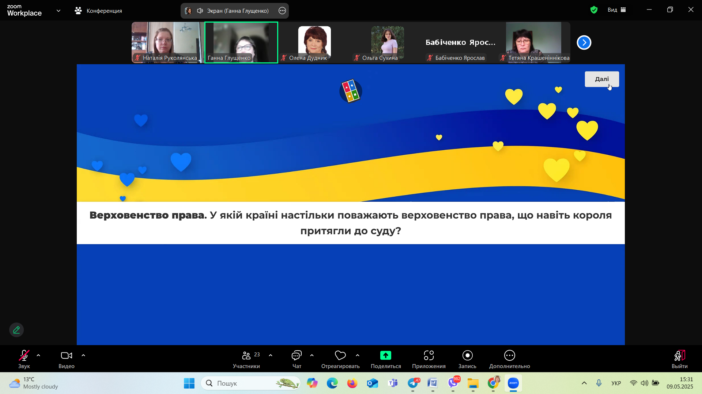
Task: Show next participants with blue arrow
Action: tap(584, 43)
